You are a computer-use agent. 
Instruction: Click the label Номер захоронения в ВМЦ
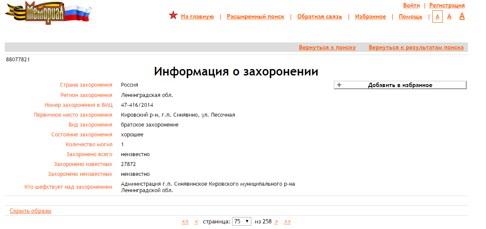(x=78, y=105)
